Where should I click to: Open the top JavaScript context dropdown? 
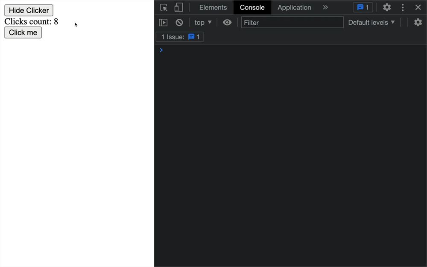point(203,22)
